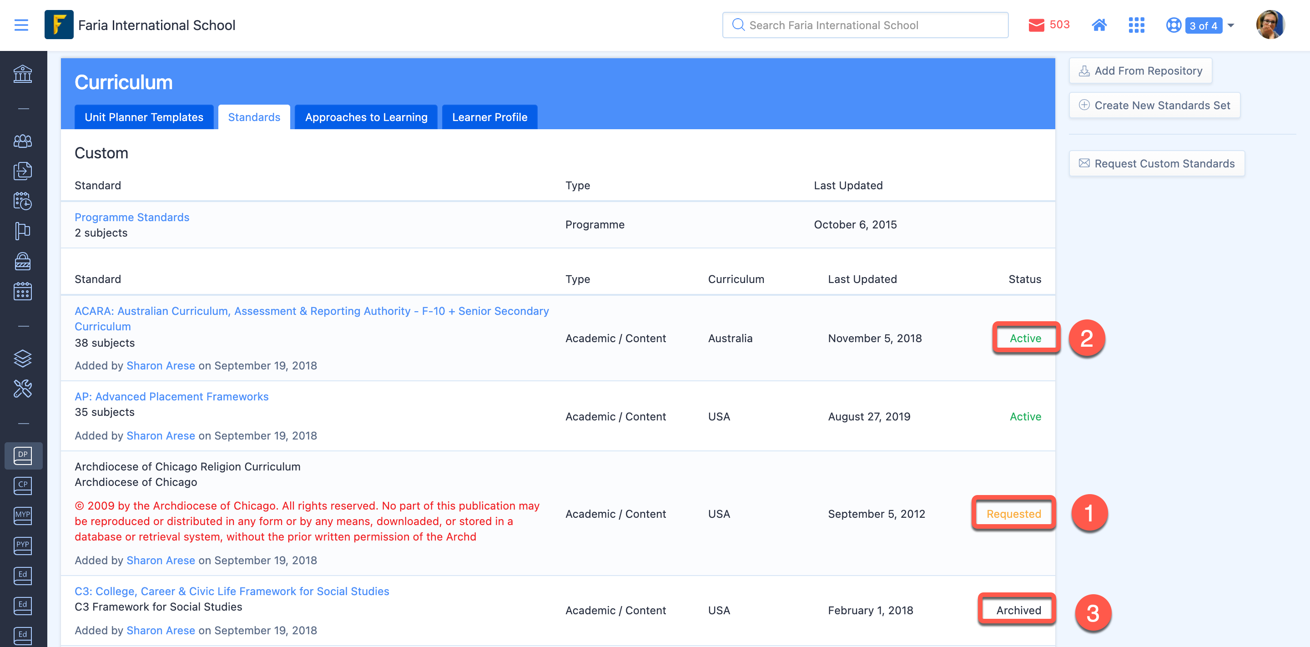The height and width of the screenshot is (647, 1310).
Task: Click the "February 1, 2018" date cell
Action: click(870, 611)
